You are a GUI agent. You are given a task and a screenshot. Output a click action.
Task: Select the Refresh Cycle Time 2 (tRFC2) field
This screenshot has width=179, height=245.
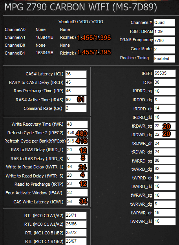point(77,133)
